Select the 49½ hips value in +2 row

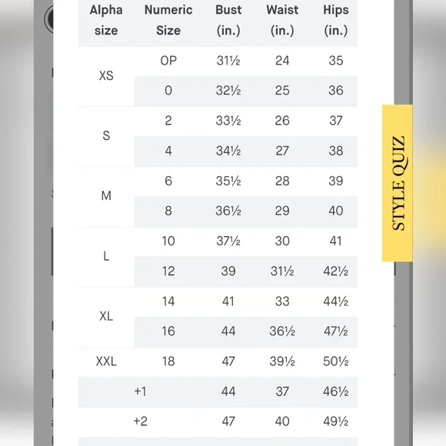coord(335,421)
